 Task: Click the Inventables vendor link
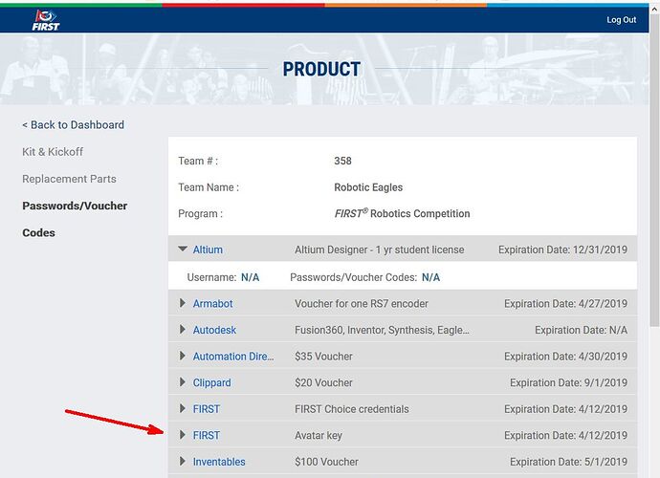(219, 462)
